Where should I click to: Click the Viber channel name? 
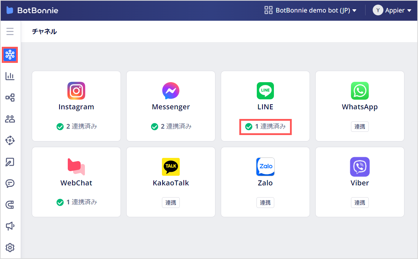coord(360,183)
